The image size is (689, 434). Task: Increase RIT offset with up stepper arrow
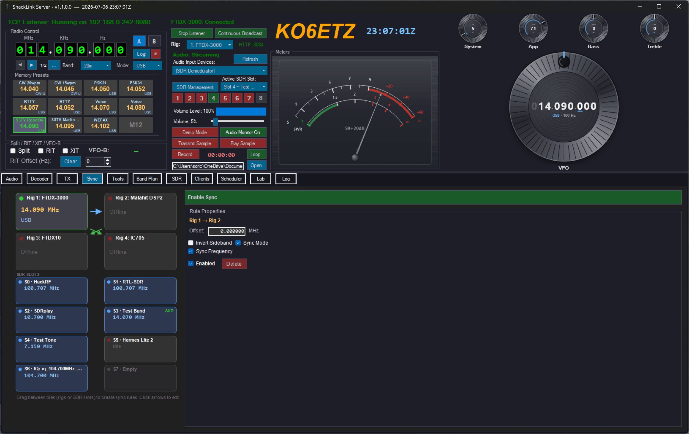coord(107,159)
